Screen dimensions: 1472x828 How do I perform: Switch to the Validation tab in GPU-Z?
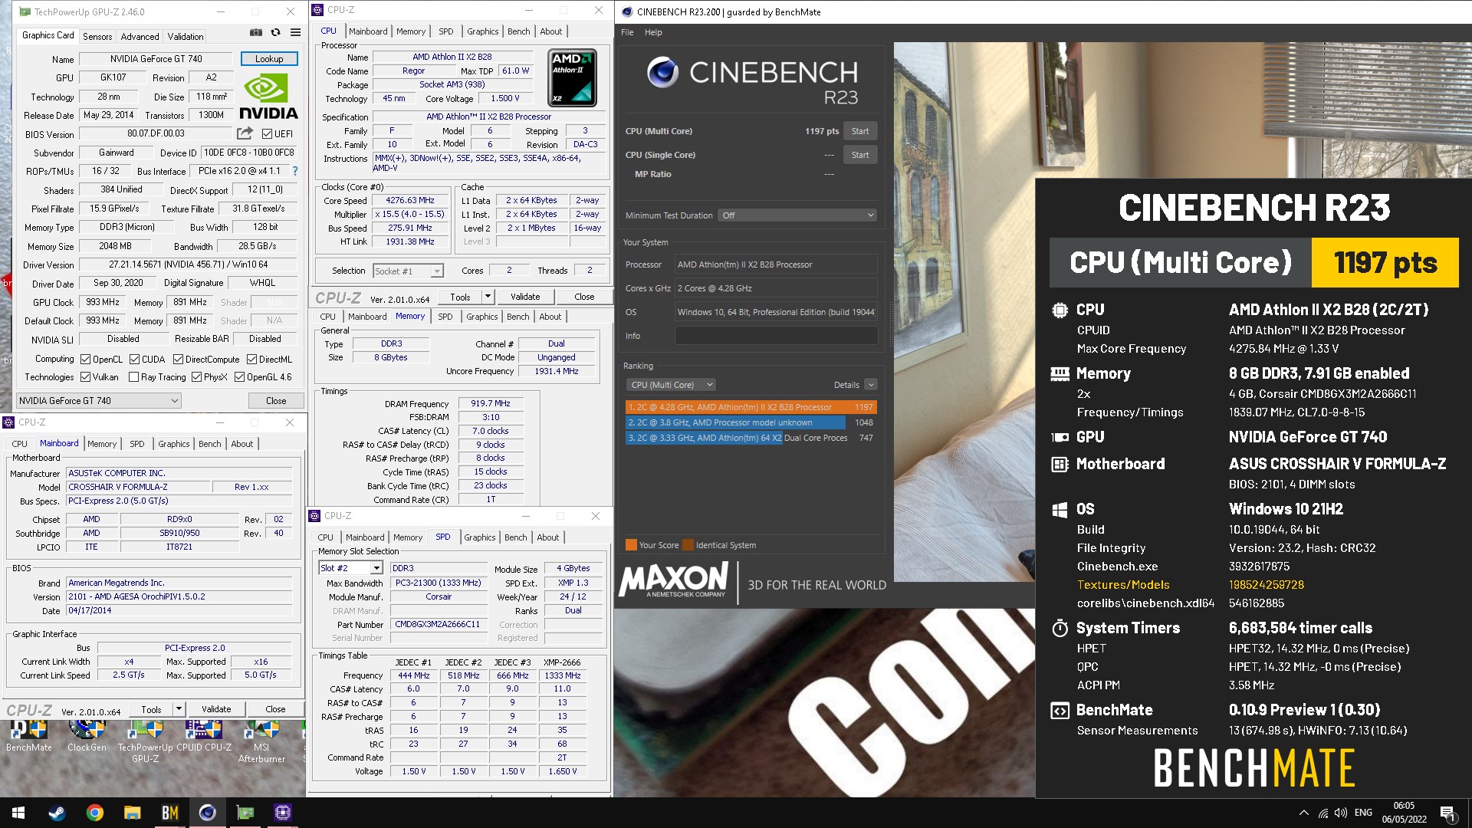186,36
